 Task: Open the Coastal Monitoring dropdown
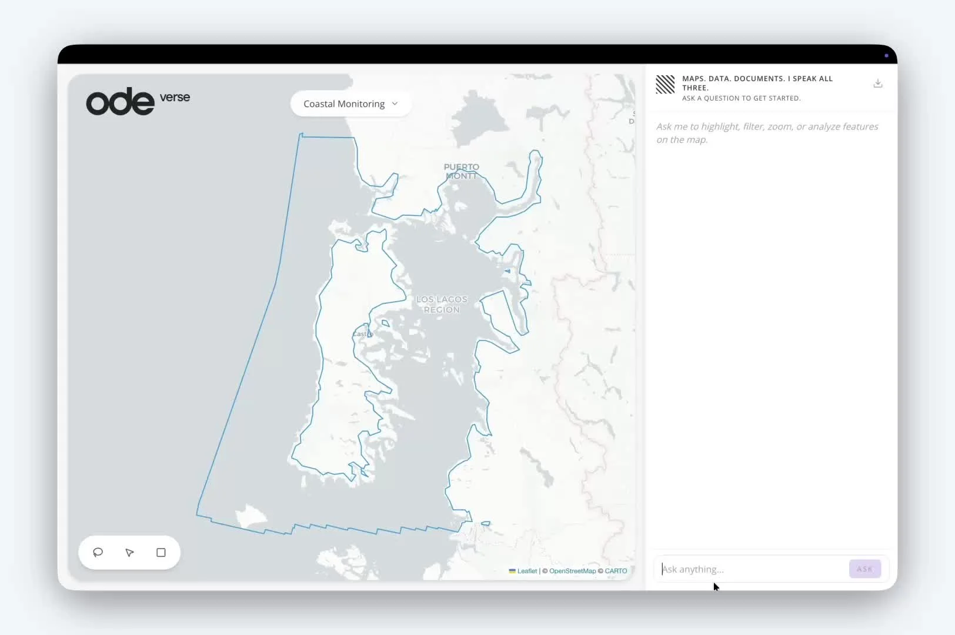click(x=350, y=104)
